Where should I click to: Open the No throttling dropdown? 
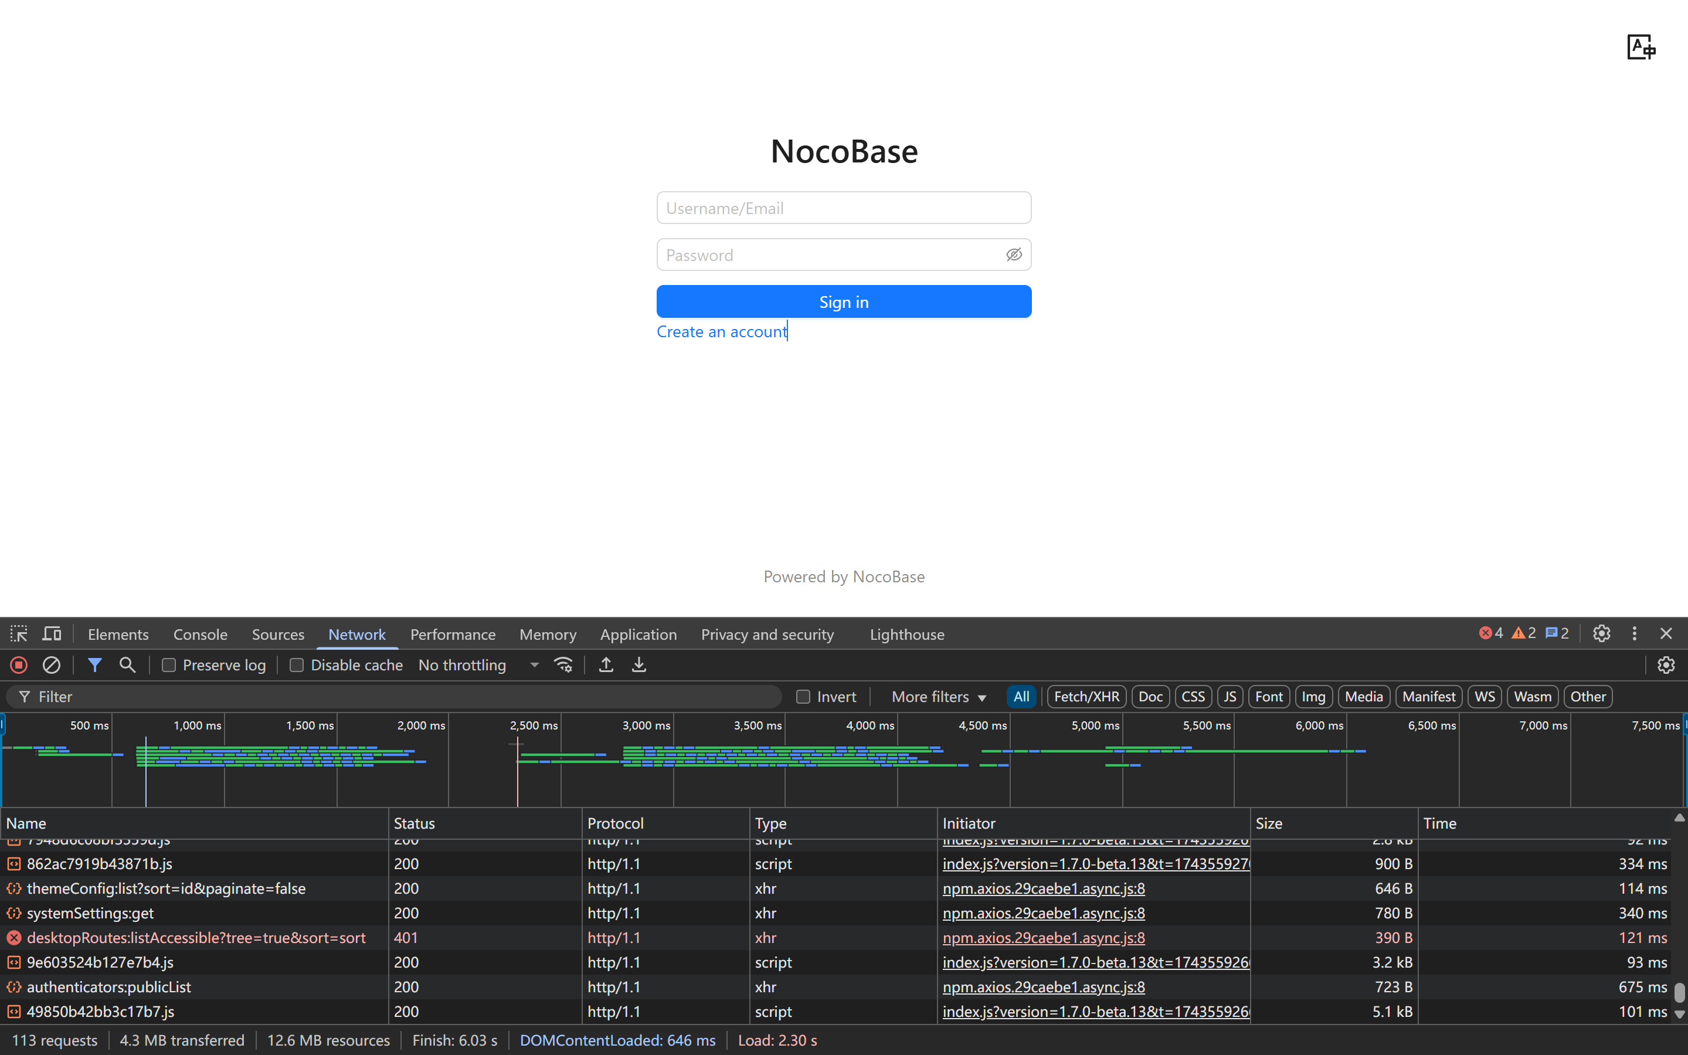tap(478, 665)
